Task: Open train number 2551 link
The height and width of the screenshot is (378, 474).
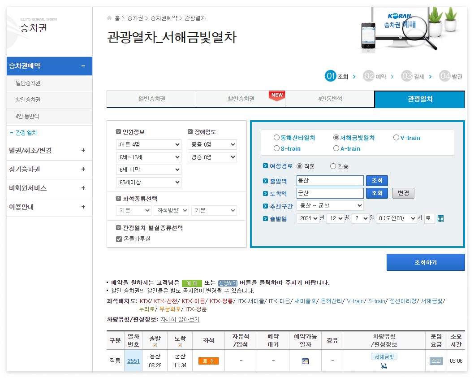Action: coord(134,361)
